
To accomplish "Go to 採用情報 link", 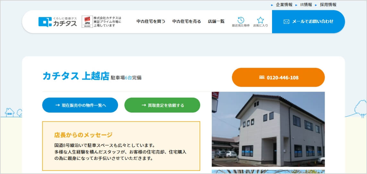I will [x=328, y=5].
